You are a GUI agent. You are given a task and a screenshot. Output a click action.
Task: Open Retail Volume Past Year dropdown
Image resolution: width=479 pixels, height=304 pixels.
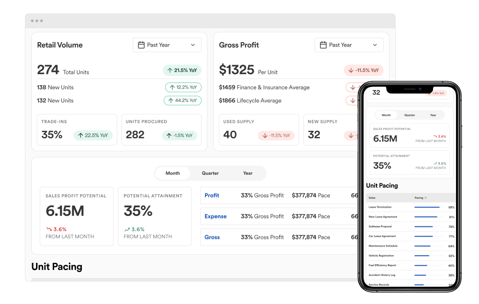167,45
